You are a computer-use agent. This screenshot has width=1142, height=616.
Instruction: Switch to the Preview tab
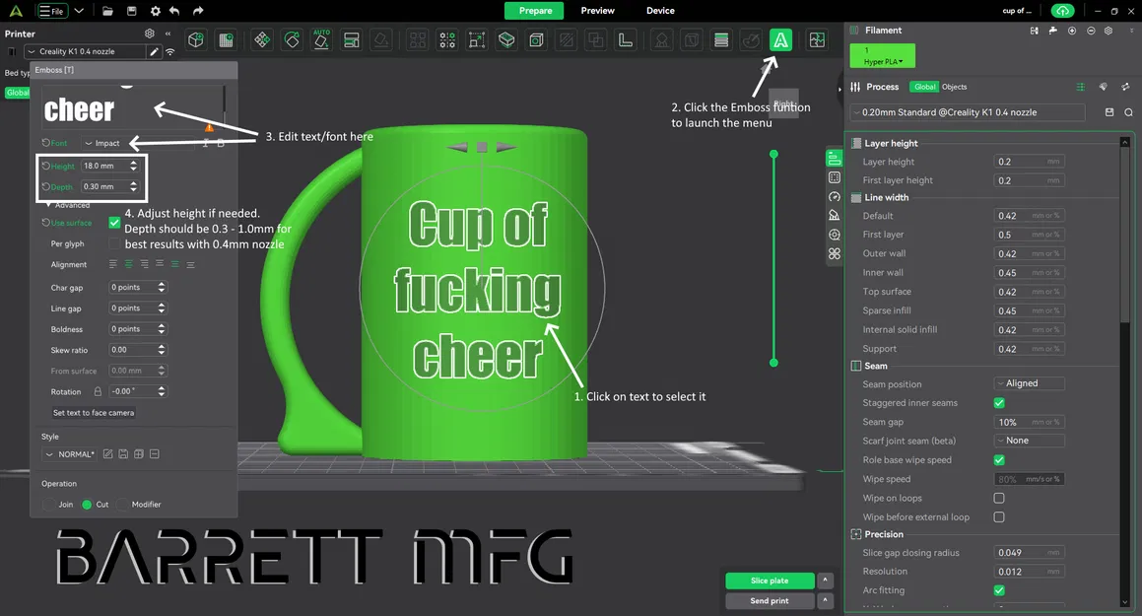click(597, 10)
